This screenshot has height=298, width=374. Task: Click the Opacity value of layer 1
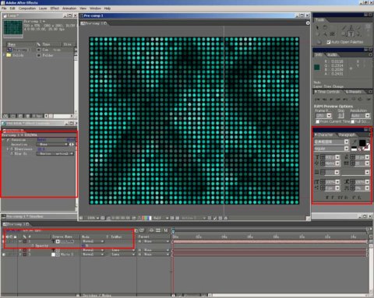84,246
